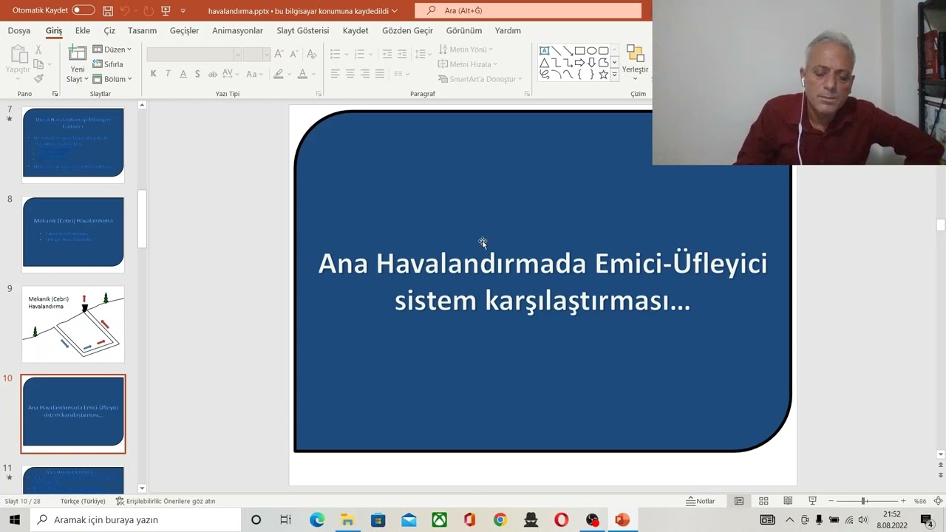The height and width of the screenshot is (532, 946).
Task: Click the Yapıştır paste button
Action: point(18,59)
